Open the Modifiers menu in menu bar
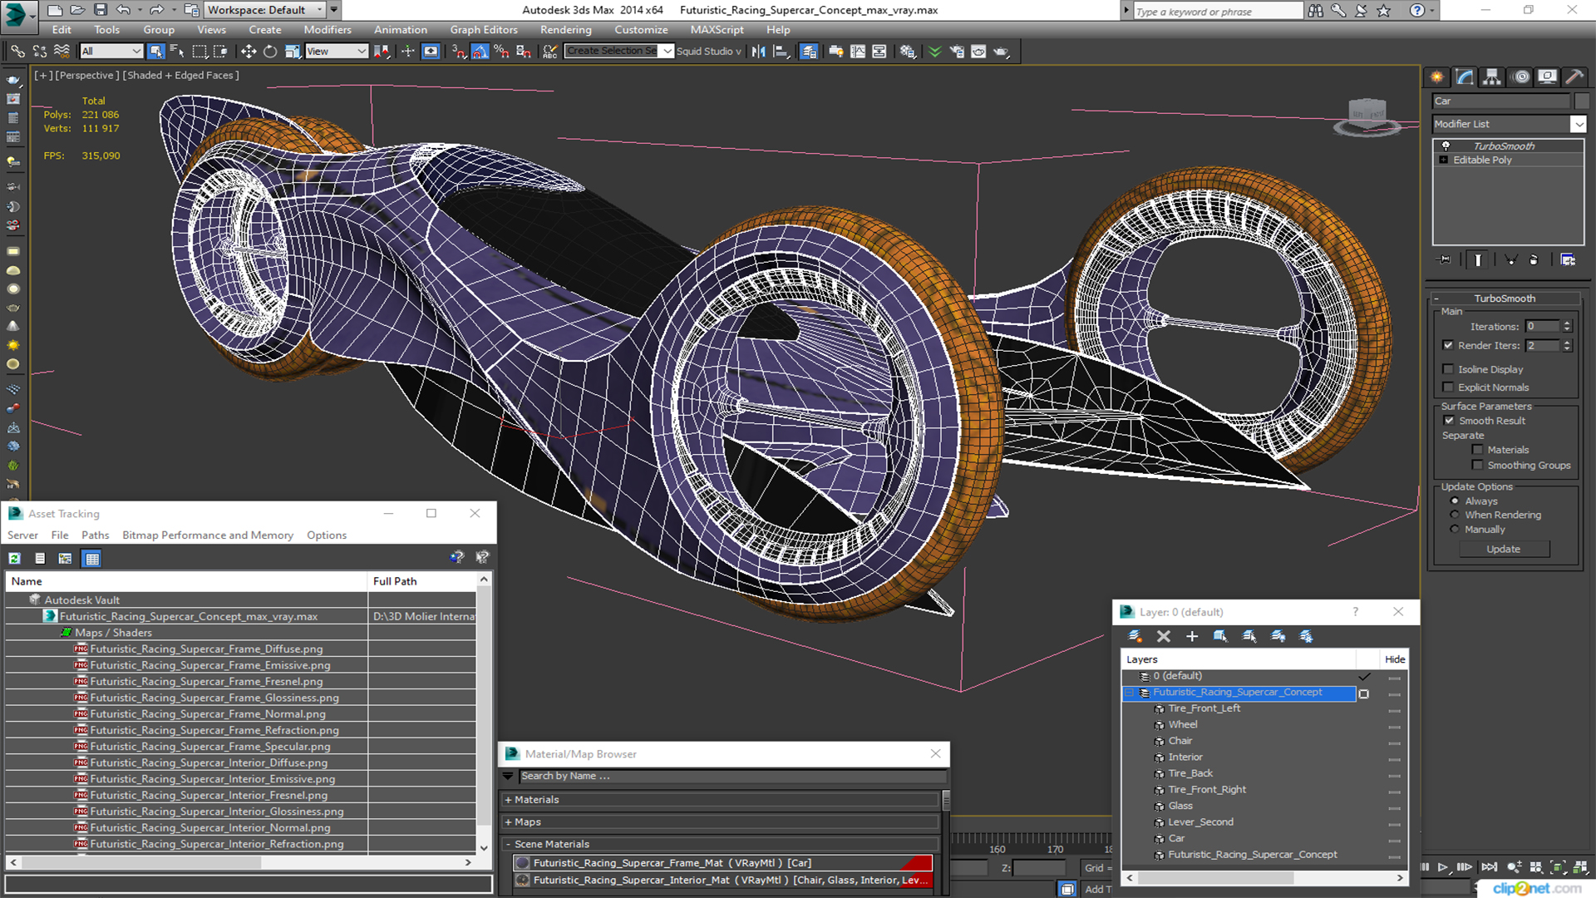 point(328,30)
